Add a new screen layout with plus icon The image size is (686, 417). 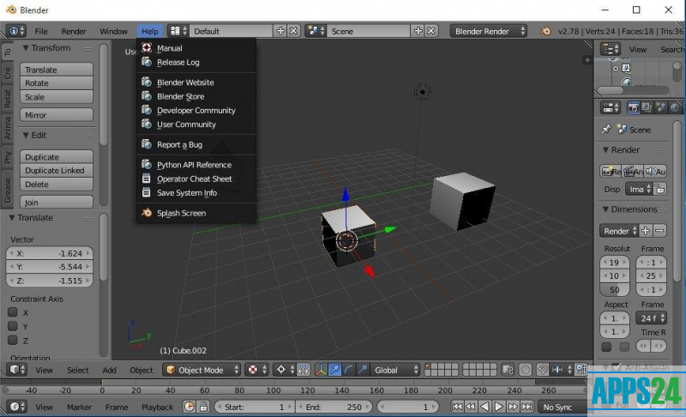pos(281,31)
